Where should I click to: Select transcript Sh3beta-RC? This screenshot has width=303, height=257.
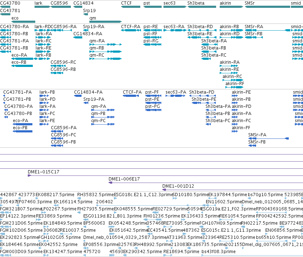click(214, 55)
